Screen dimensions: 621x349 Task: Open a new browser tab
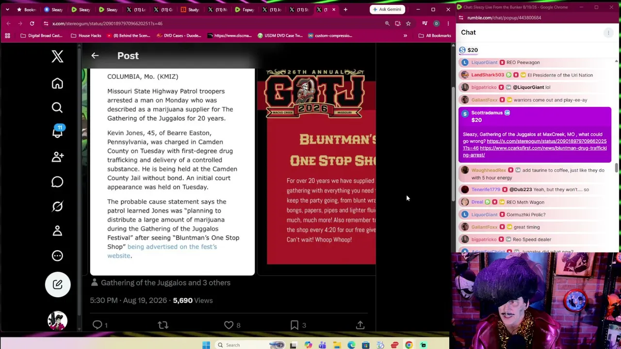click(345, 10)
